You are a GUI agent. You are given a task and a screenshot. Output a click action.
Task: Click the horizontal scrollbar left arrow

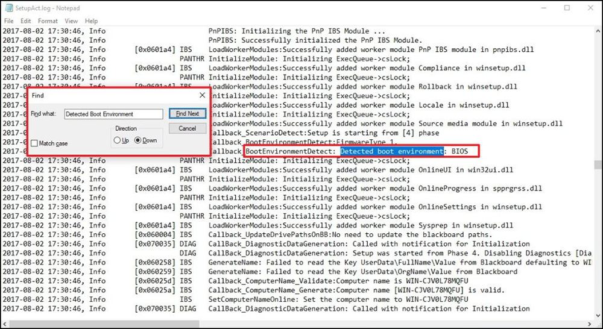5,324
